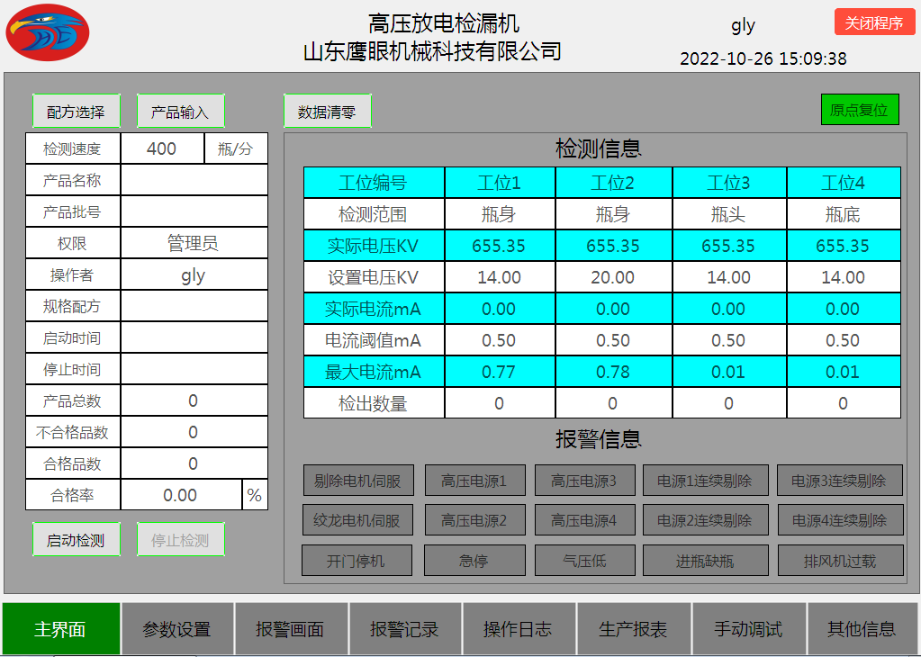
Task: Click the 高压电源2 alarm indicator
Action: point(474,519)
